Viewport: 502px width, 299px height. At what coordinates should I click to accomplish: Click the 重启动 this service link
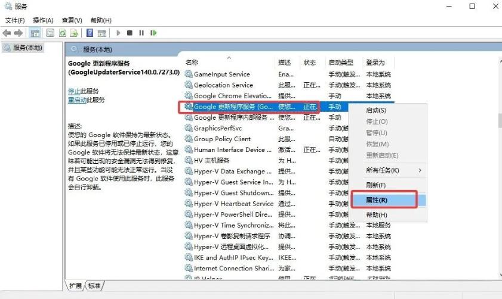pos(77,100)
